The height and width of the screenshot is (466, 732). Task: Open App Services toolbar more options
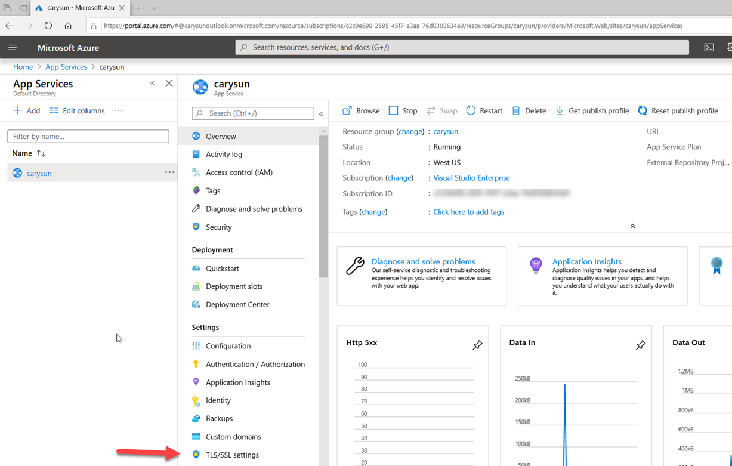[x=118, y=110]
